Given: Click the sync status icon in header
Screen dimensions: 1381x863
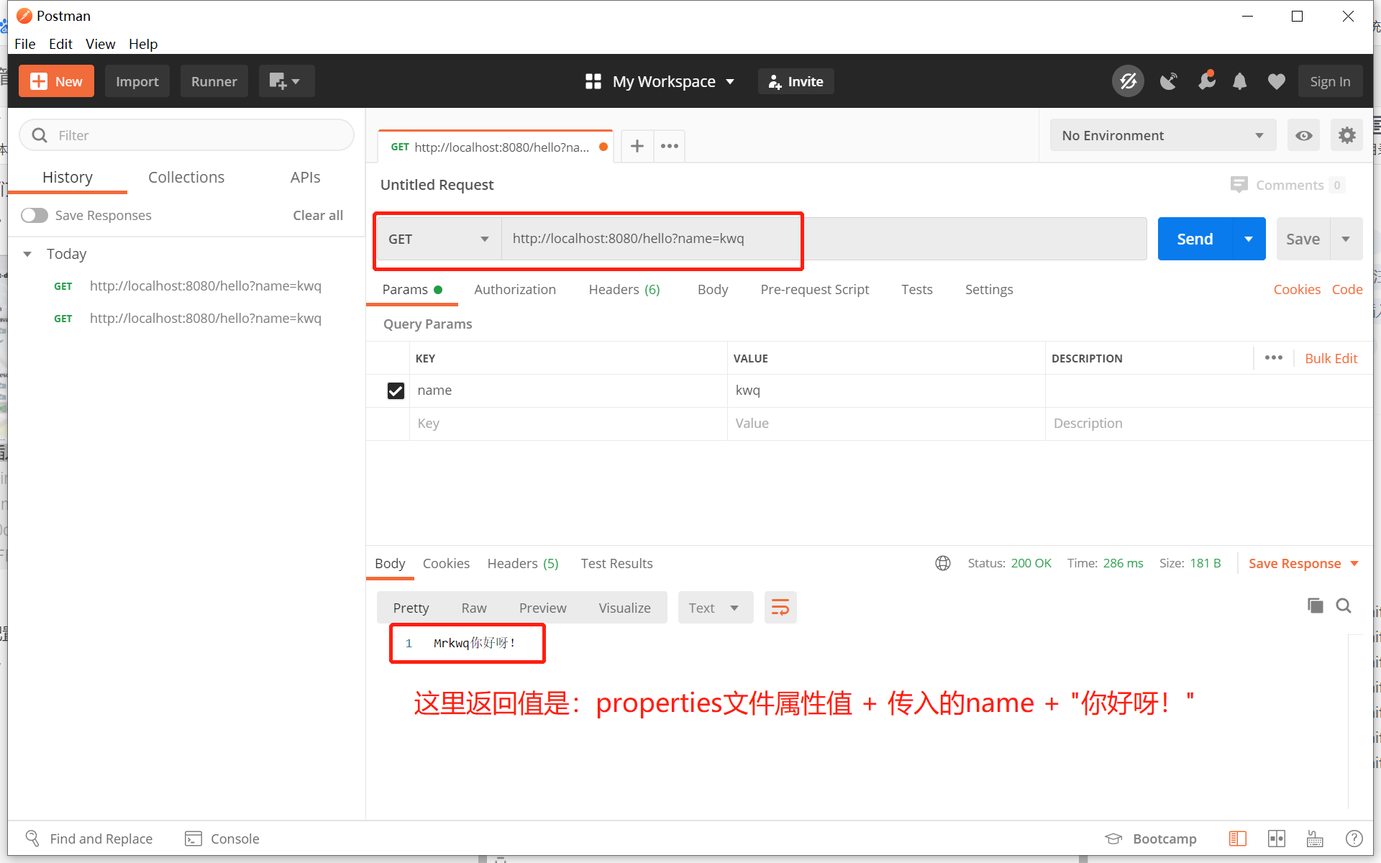Looking at the screenshot, I should pyautogui.click(x=1127, y=81).
